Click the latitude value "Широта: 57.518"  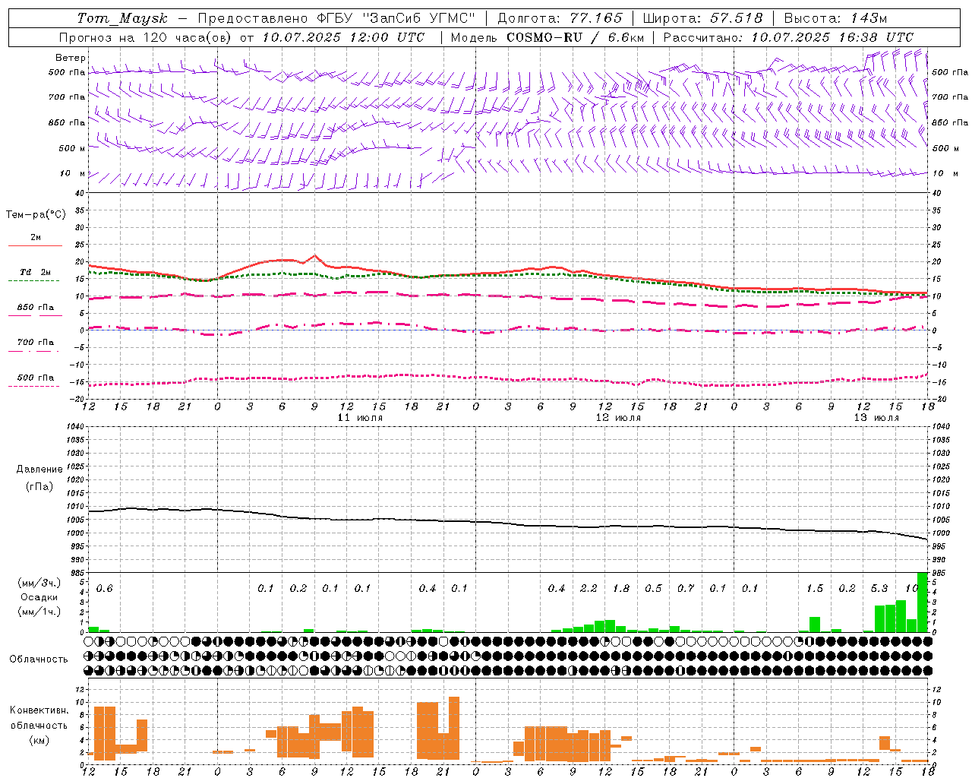point(702,18)
